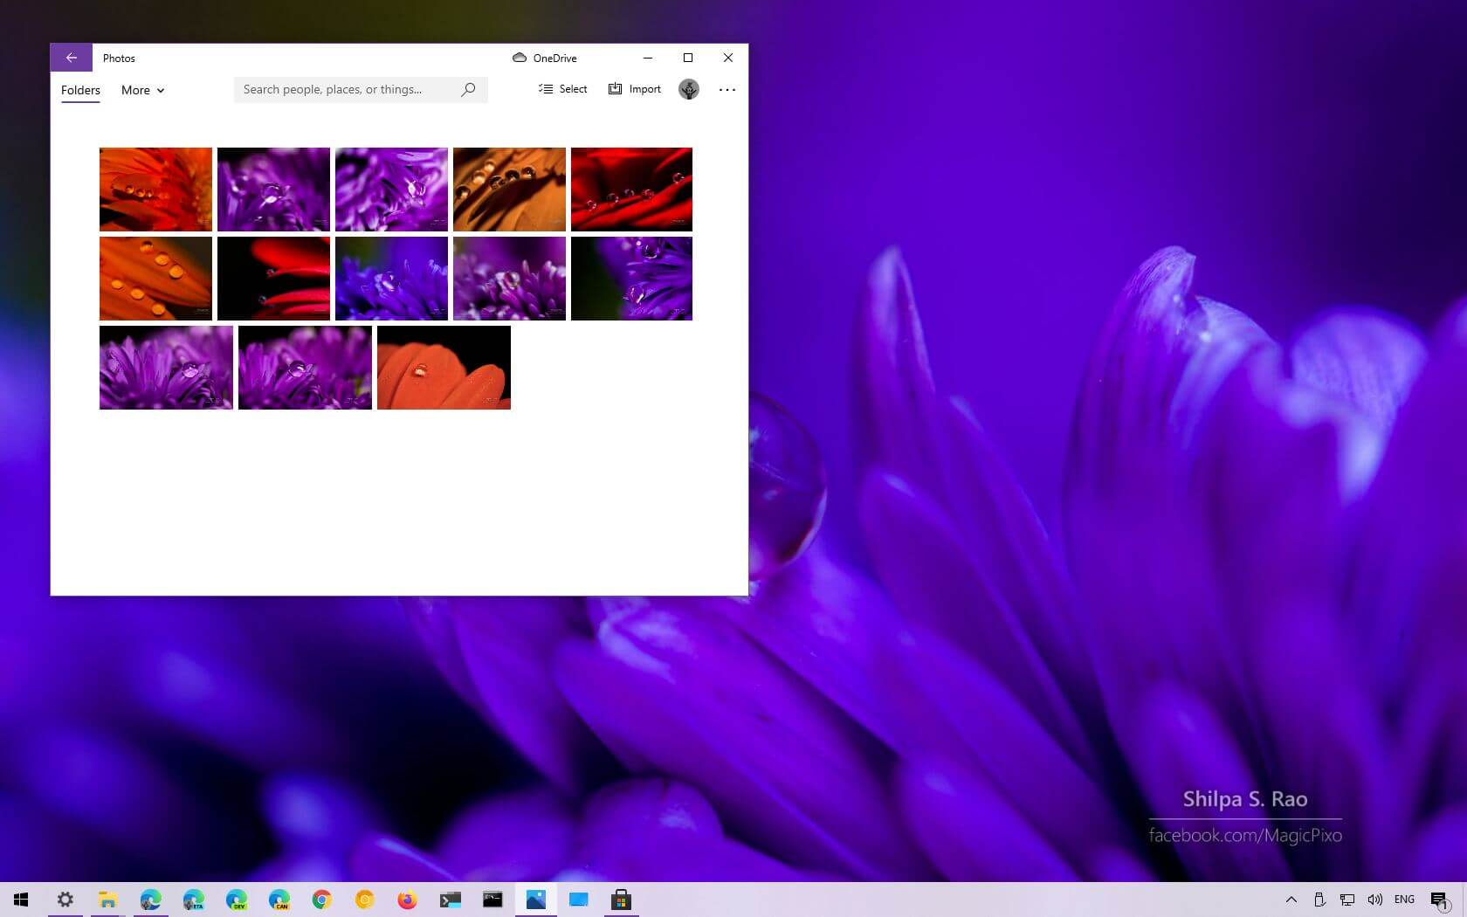1467x917 pixels.
Task: Open Google Chrome from taskbar
Action: point(321,900)
